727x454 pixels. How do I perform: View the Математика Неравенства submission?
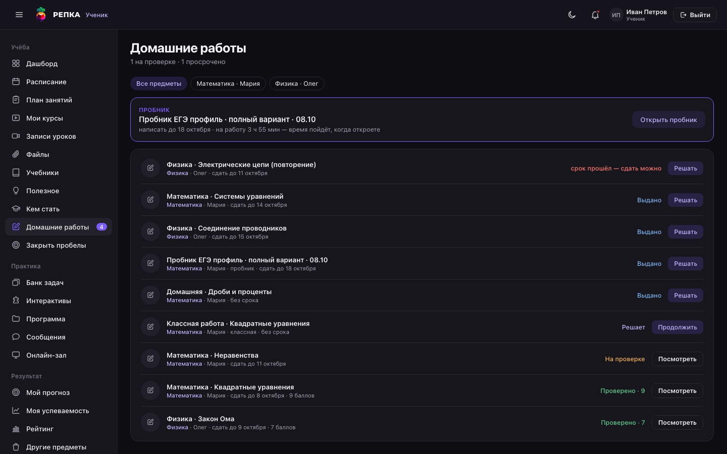coord(677,359)
